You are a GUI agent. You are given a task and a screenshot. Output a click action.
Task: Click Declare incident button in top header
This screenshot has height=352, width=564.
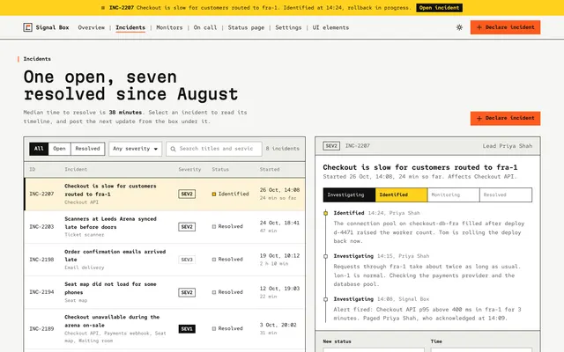point(505,27)
